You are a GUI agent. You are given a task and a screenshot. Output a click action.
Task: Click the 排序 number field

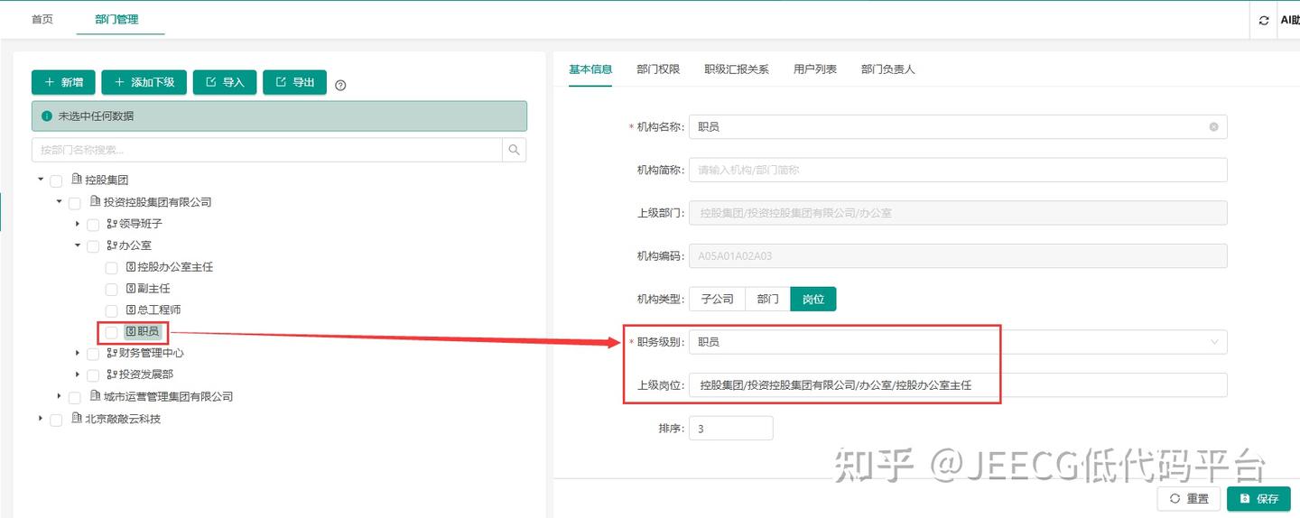pos(731,428)
